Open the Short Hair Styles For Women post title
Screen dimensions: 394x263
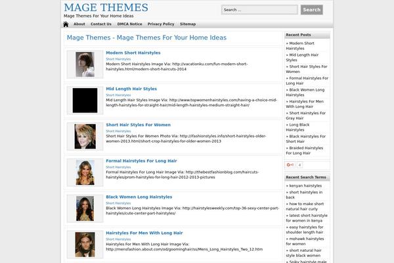point(138,125)
